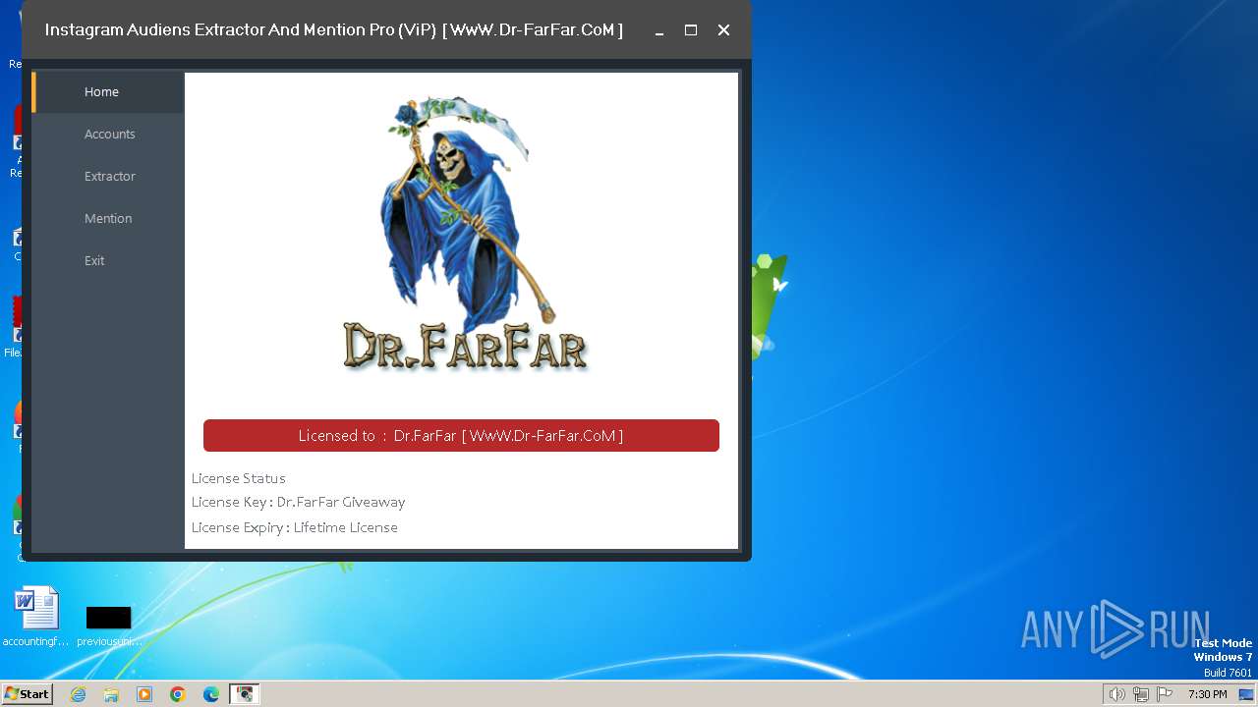Select Exit in the sidebar
This screenshot has width=1258, height=707.
tap(108, 261)
